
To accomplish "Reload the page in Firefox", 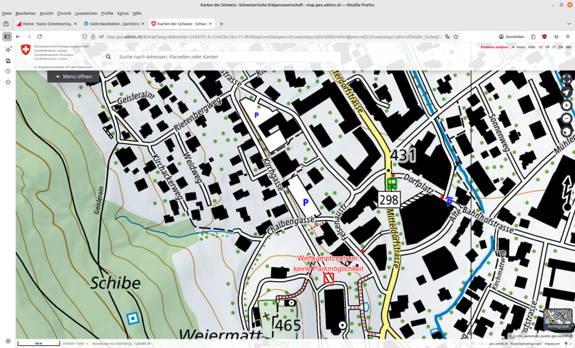I will point(39,37).
